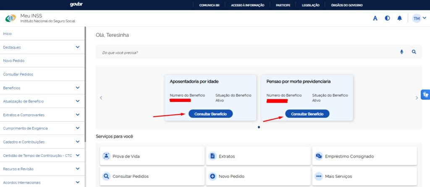Open notifications bell icon
Screen dimensions: 430x187
[x=400, y=18]
